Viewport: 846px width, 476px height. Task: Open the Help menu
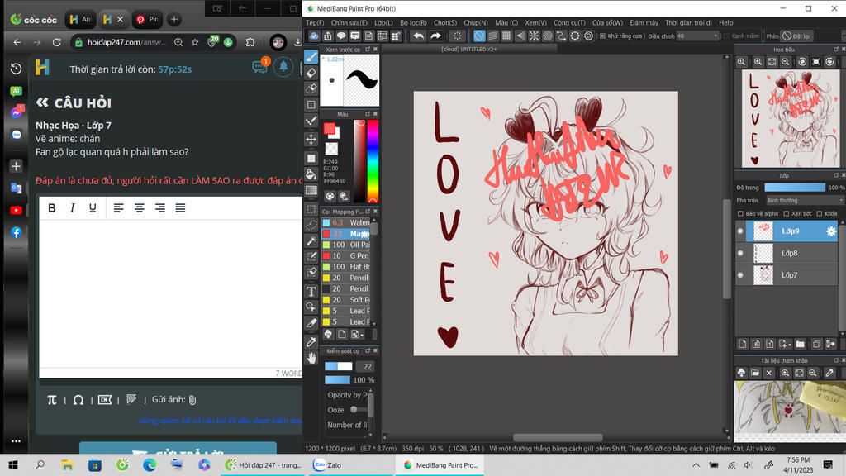(726, 22)
